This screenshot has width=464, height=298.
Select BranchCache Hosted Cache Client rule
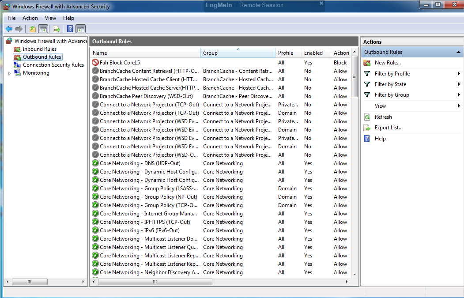pos(148,79)
